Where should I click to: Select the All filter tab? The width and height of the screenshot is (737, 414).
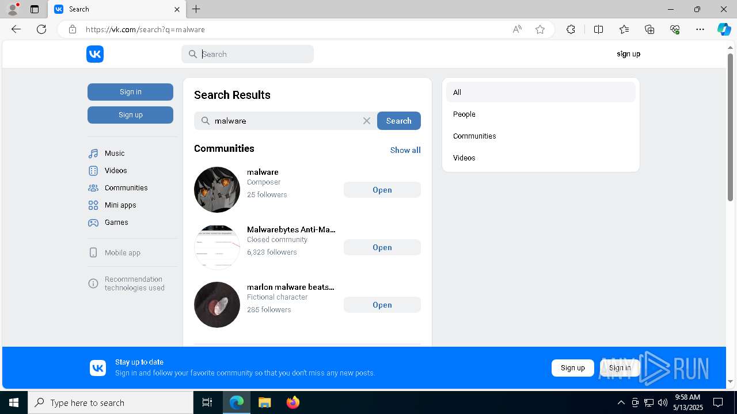541,92
